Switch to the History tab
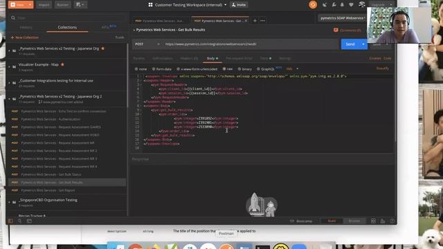The image size is (443, 249). click(26, 28)
